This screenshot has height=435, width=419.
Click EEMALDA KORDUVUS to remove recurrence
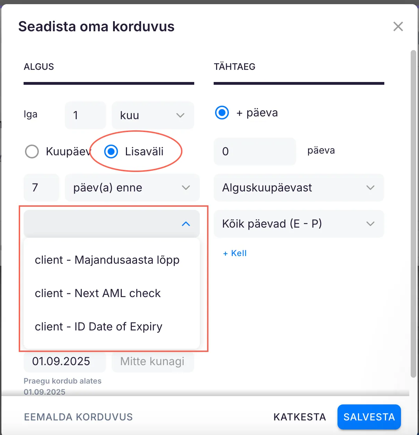[78, 417]
